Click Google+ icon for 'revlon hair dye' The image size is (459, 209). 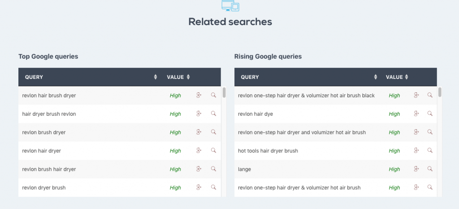tap(416, 113)
